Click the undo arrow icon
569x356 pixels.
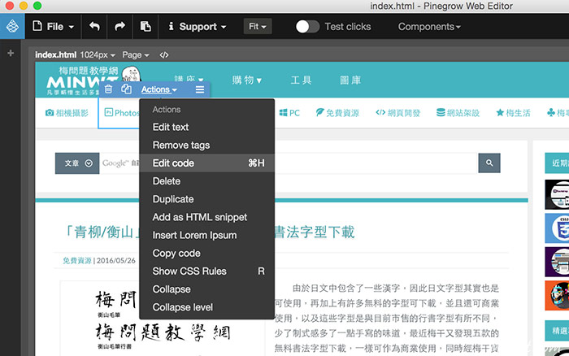point(94,27)
